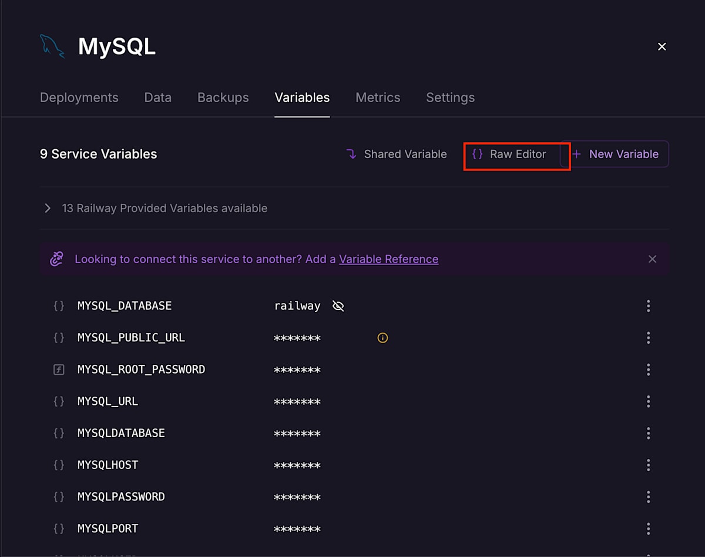Select the MYSQLPORT variable name

coord(108,528)
